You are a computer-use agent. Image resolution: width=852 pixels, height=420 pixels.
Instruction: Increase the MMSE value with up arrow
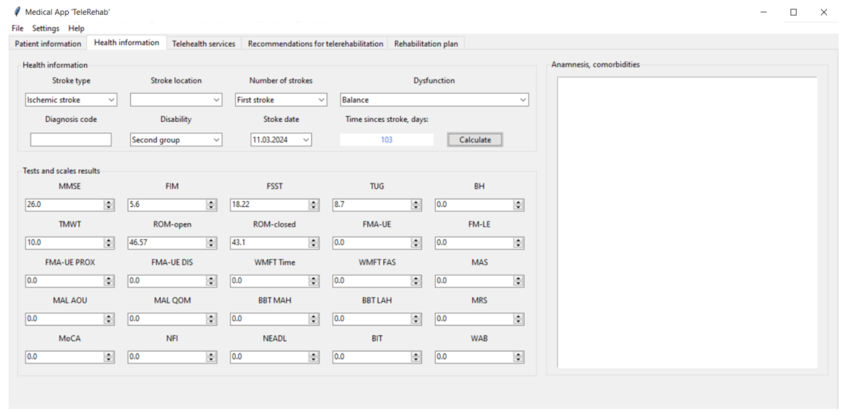pos(109,202)
